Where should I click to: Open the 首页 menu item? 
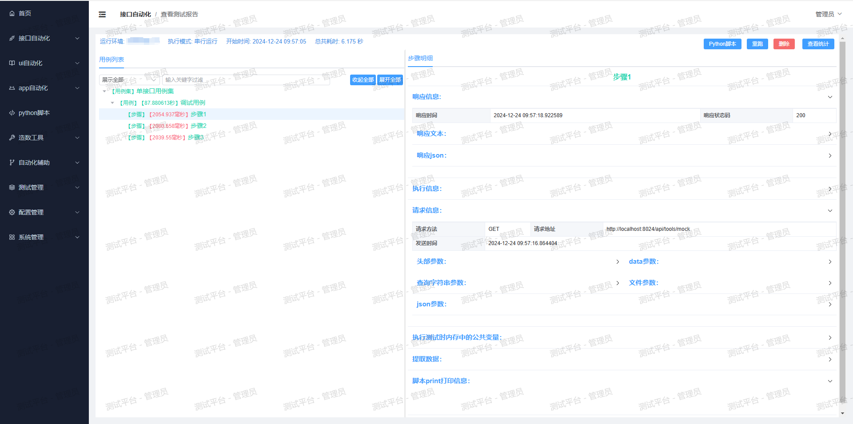tap(44, 13)
